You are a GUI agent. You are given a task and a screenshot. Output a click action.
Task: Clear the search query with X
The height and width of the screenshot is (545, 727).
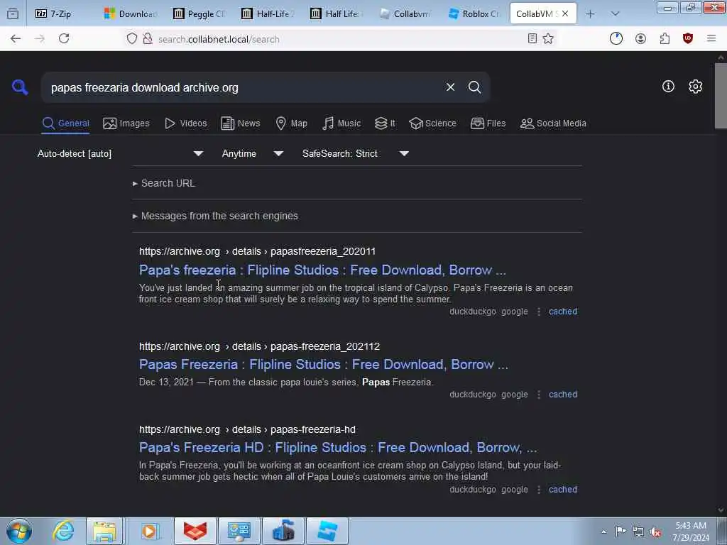pyautogui.click(x=450, y=87)
